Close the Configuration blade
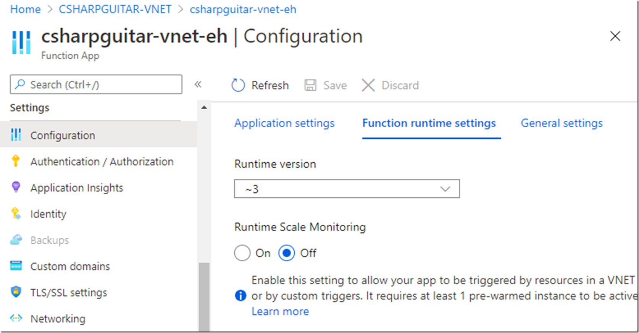The width and height of the screenshot is (639, 333). tap(615, 36)
